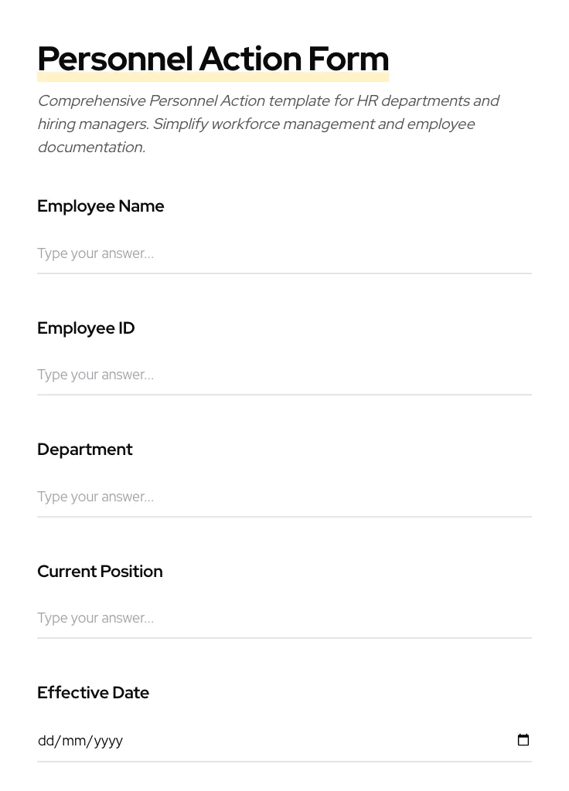Click the Current Position label
569x791 pixels.
point(100,572)
